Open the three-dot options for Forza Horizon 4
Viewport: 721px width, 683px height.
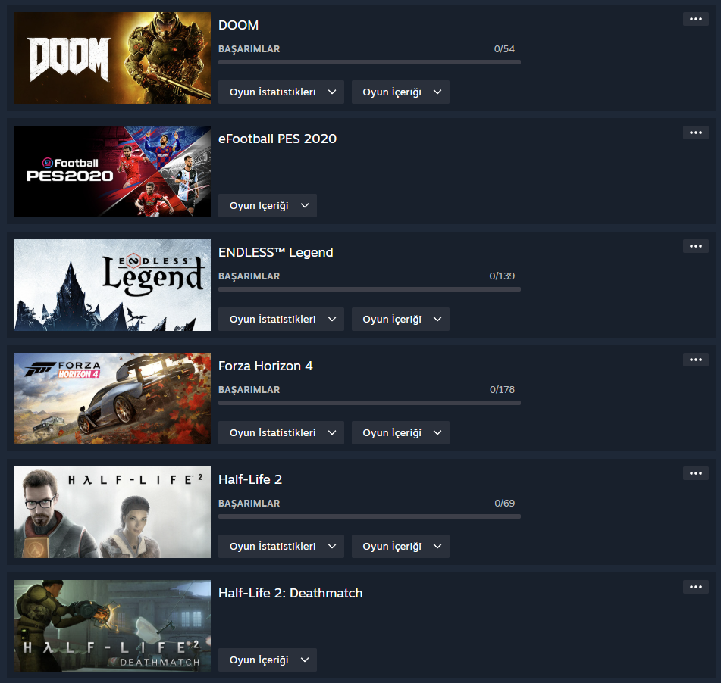(x=695, y=360)
